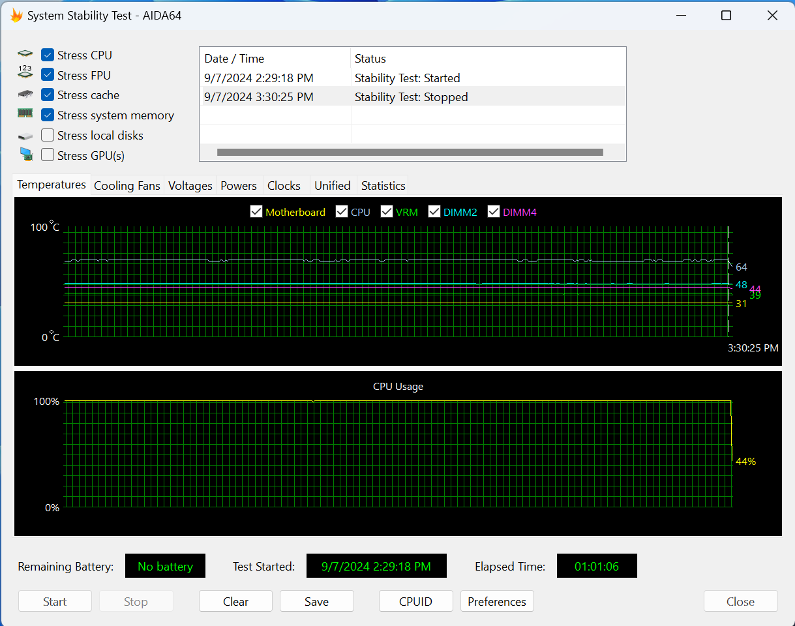This screenshot has width=795, height=626.
Task: Hide the Motherboard temperature curve
Action: click(256, 211)
